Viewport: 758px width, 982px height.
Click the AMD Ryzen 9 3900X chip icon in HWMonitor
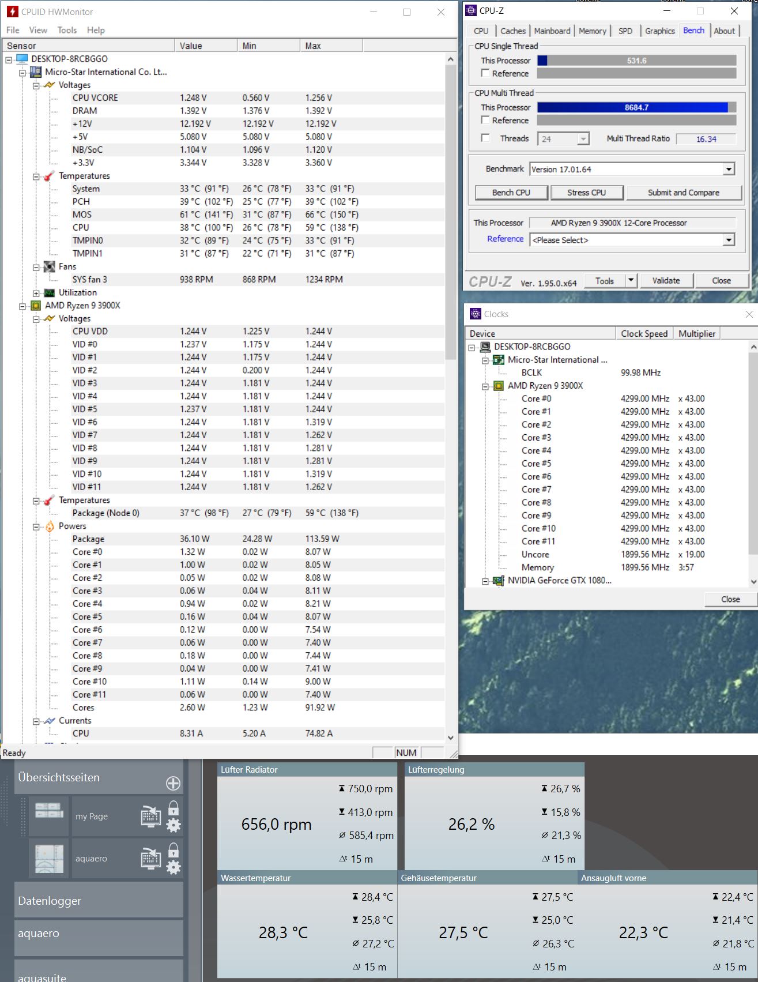36,306
